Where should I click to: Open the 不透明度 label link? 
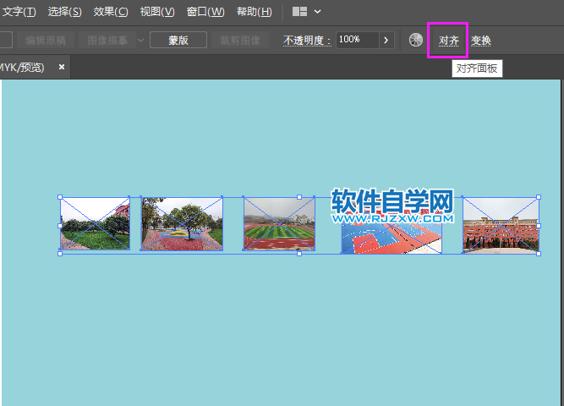[307, 41]
